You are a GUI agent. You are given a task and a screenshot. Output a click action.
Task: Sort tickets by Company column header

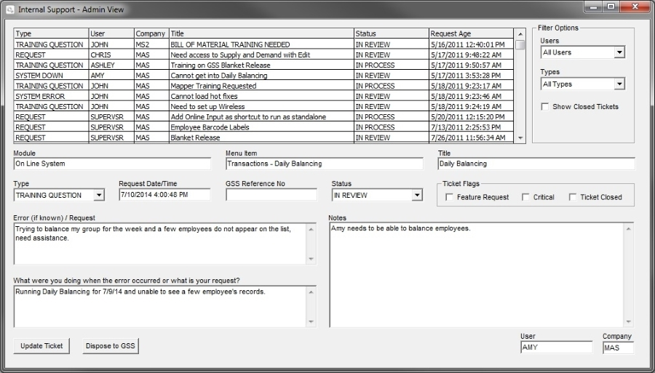click(151, 33)
